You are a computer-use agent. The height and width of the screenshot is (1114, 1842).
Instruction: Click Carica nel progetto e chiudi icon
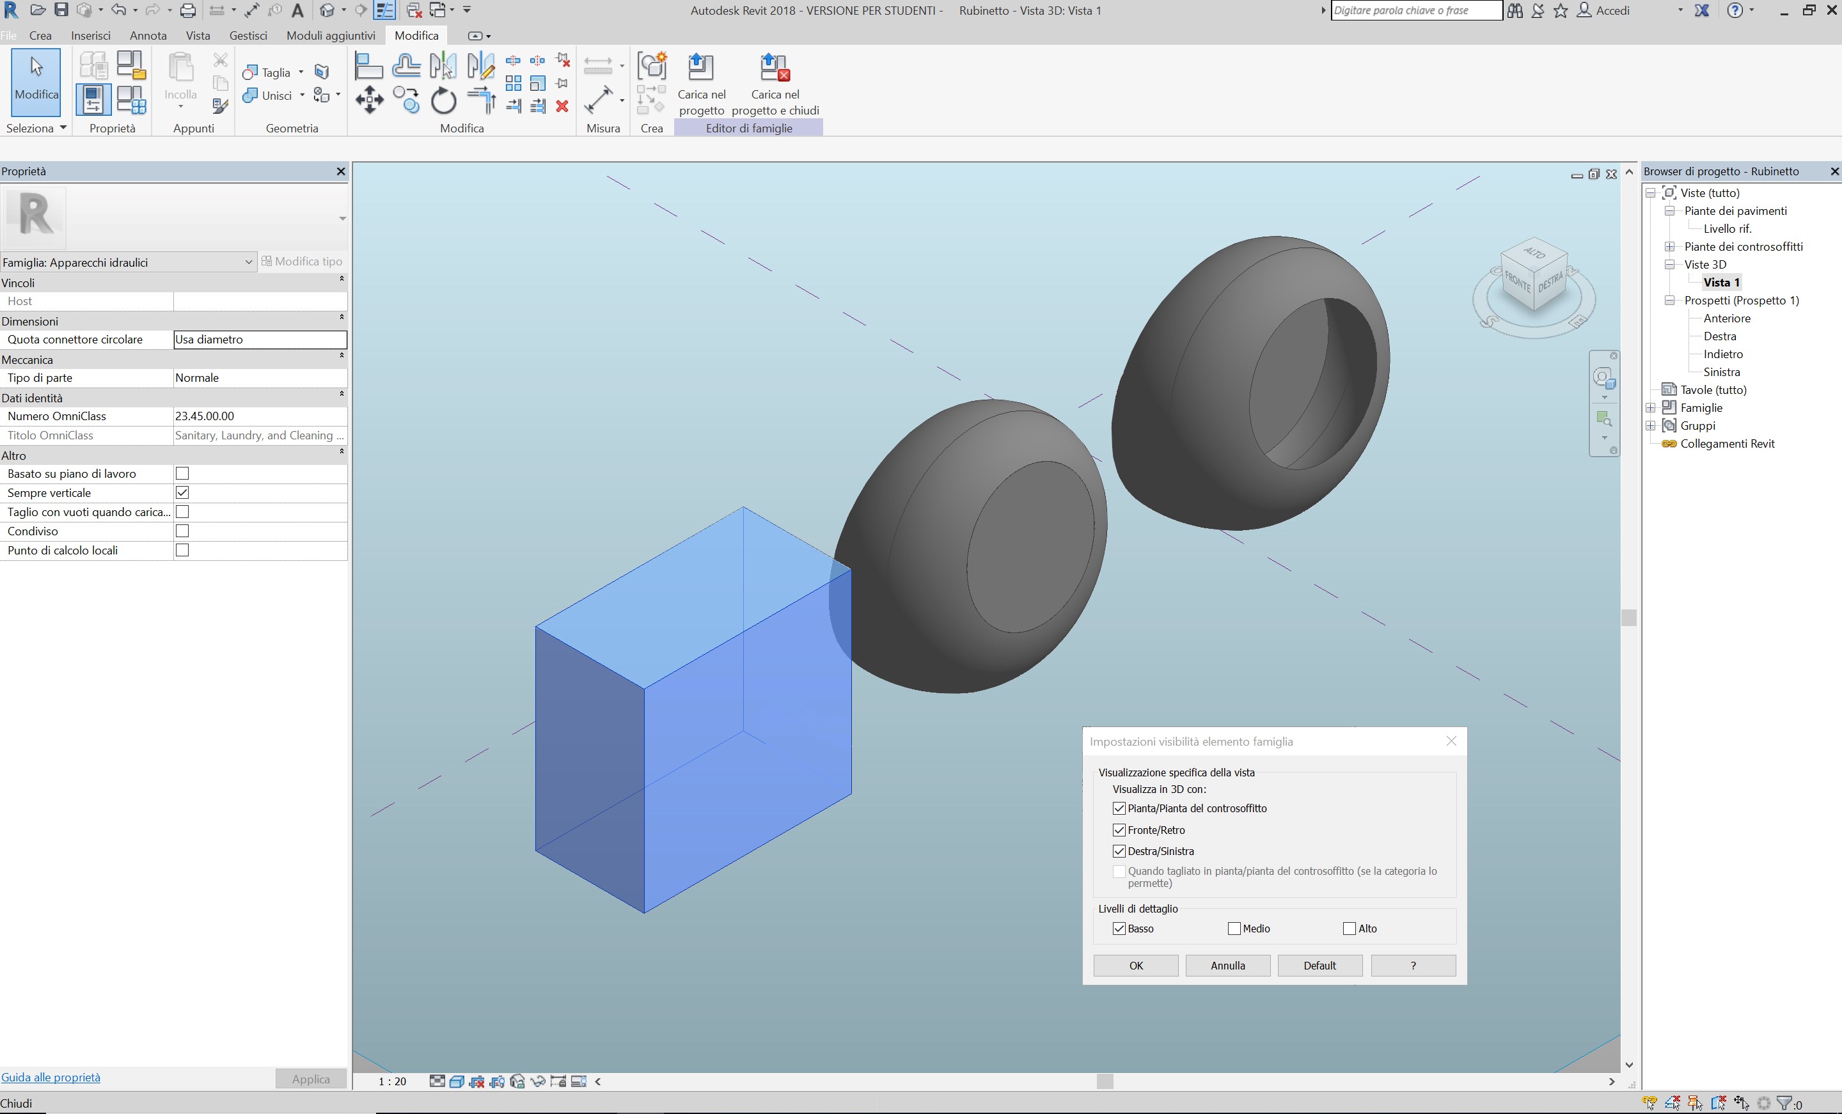(775, 68)
